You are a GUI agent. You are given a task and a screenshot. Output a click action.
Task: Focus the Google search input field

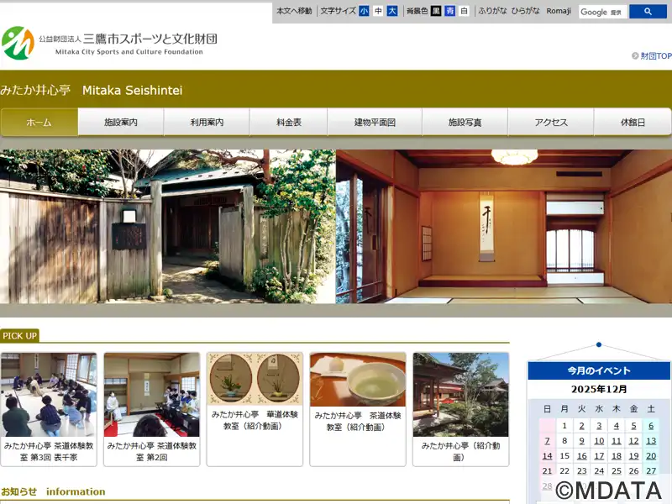(x=603, y=12)
